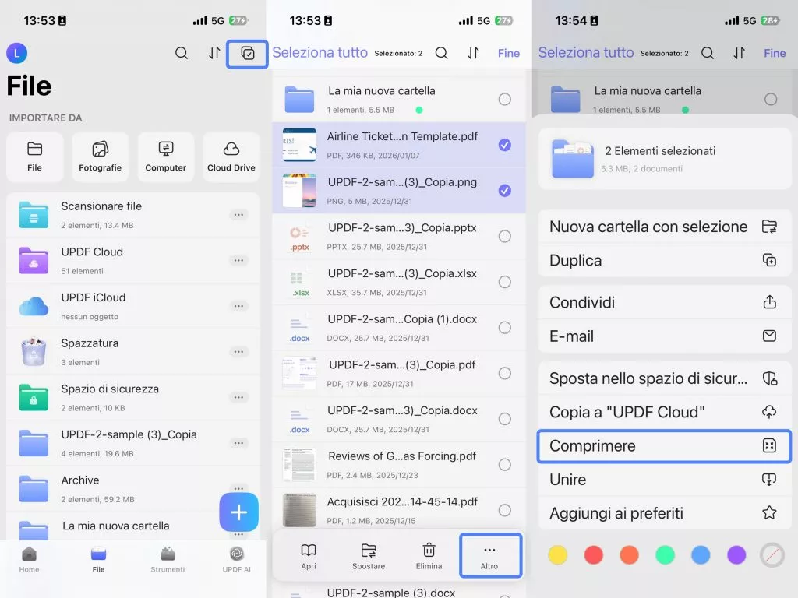Tap Fine to exit selection mode
Screen dimensions: 798x598
(x=508, y=53)
